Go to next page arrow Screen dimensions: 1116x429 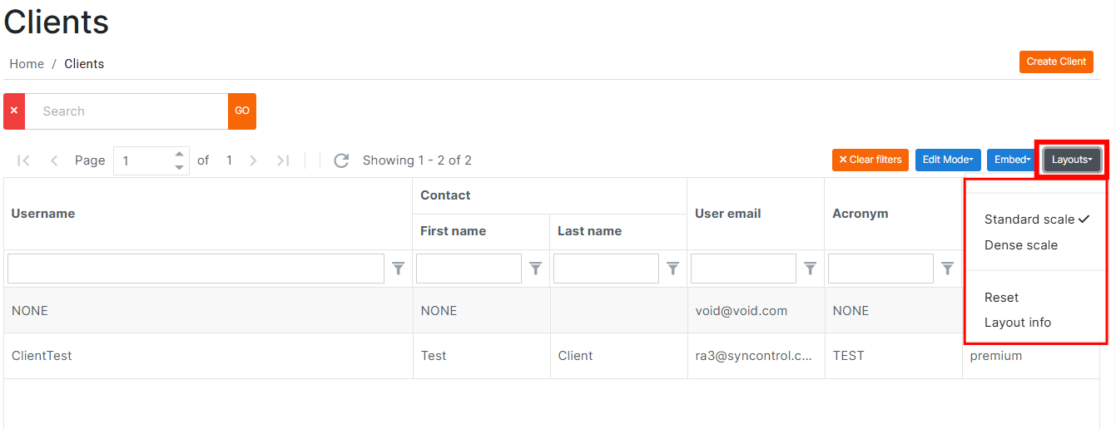(x=254, y=160)
